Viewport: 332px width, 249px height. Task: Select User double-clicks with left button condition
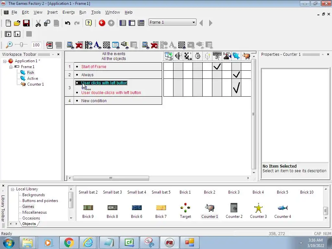click(111, 92)
